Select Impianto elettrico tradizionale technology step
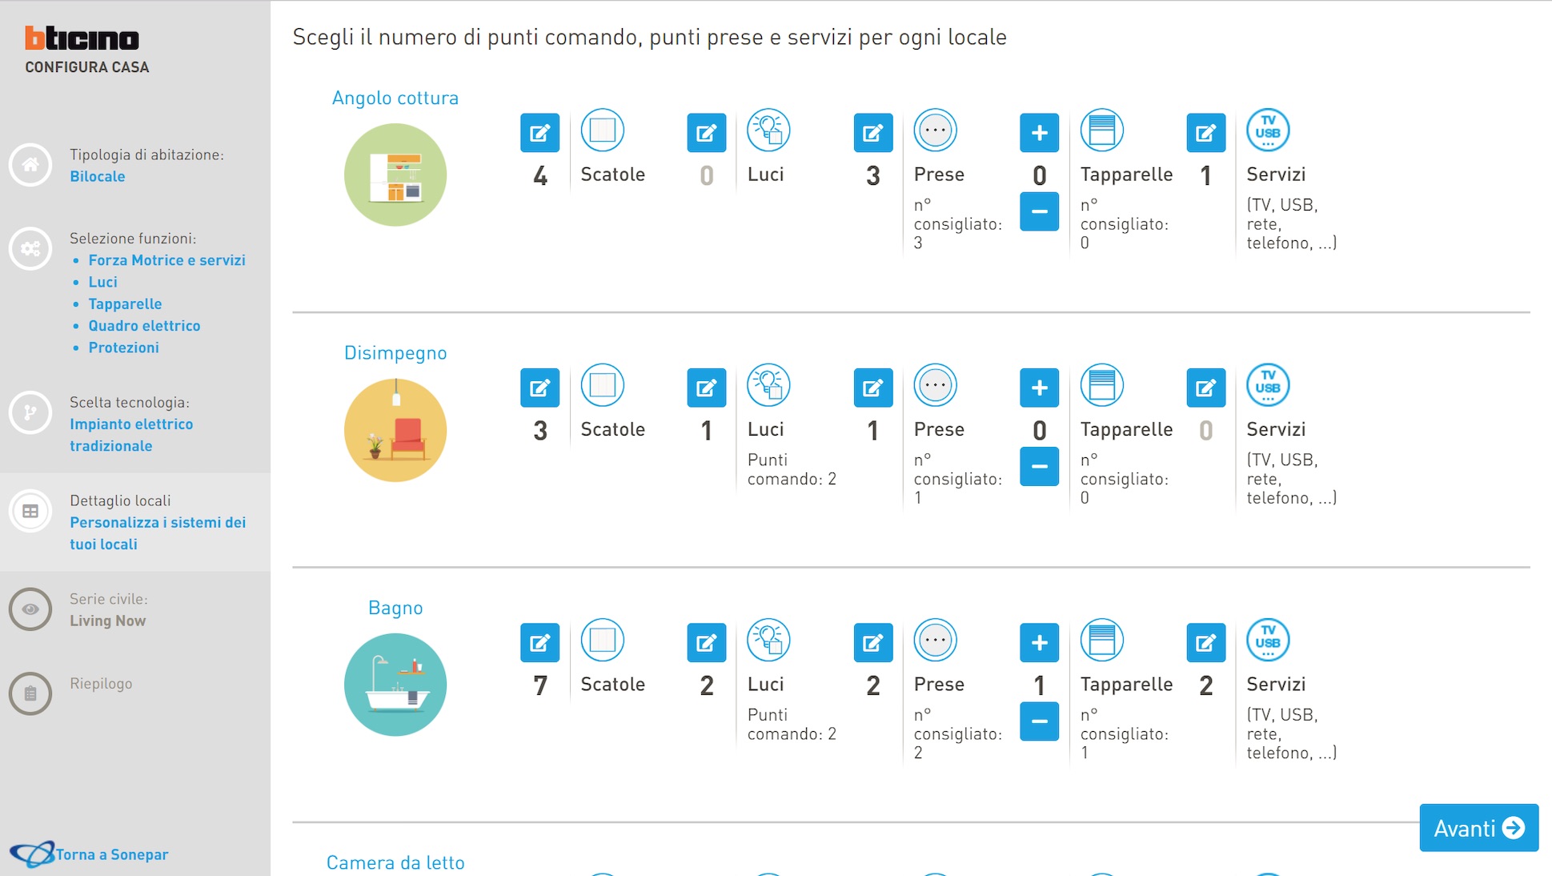The width and height of the screenshot is (1552, 876). (130, 435)
